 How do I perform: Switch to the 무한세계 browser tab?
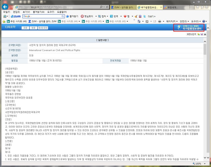[176, 7]
